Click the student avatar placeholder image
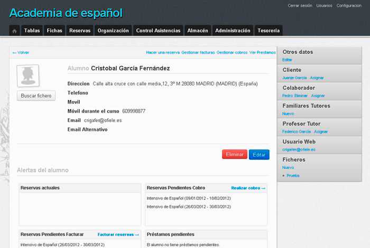370x248 pixels. pyautogui.click(x=28, y=76)
